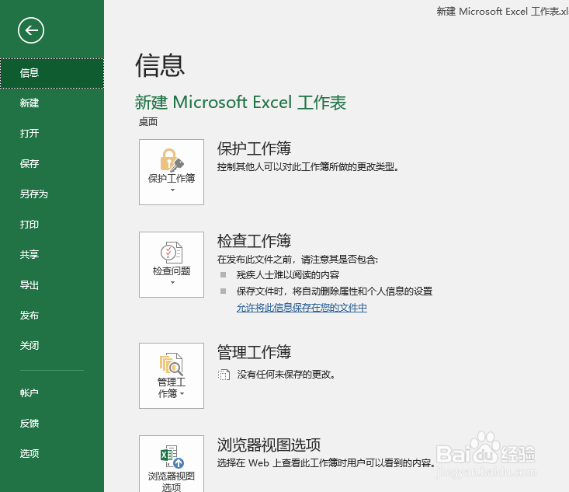Click the 管理工作簿 heading
Screen dimensions: 569x492
point(254,352)
